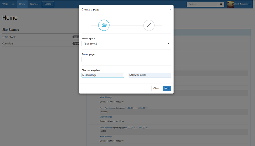Open the Select space dropdown
The width and height of the screenshot is (255, 146).
126,44
